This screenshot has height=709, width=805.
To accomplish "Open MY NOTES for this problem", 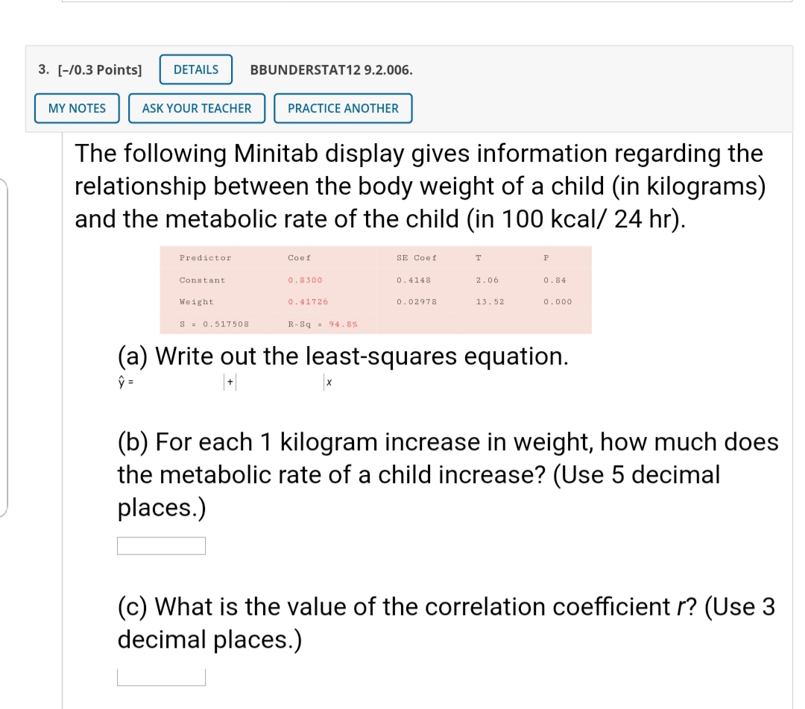I will 77,108.
